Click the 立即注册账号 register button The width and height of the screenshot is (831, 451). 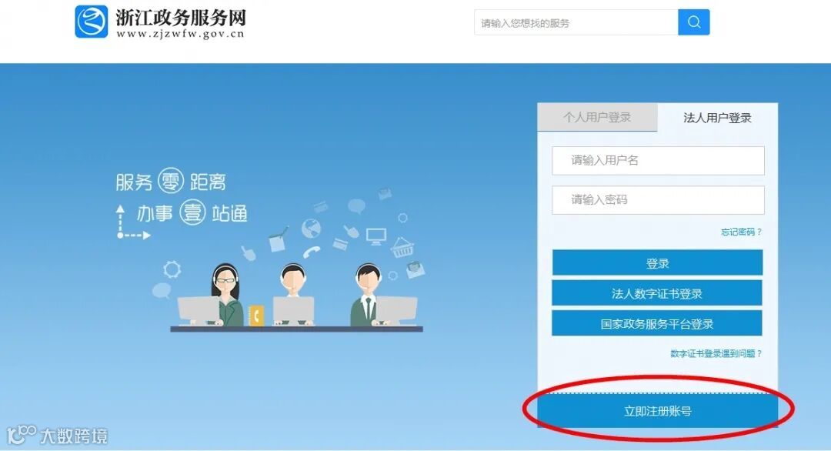click(x=658, y=411)
